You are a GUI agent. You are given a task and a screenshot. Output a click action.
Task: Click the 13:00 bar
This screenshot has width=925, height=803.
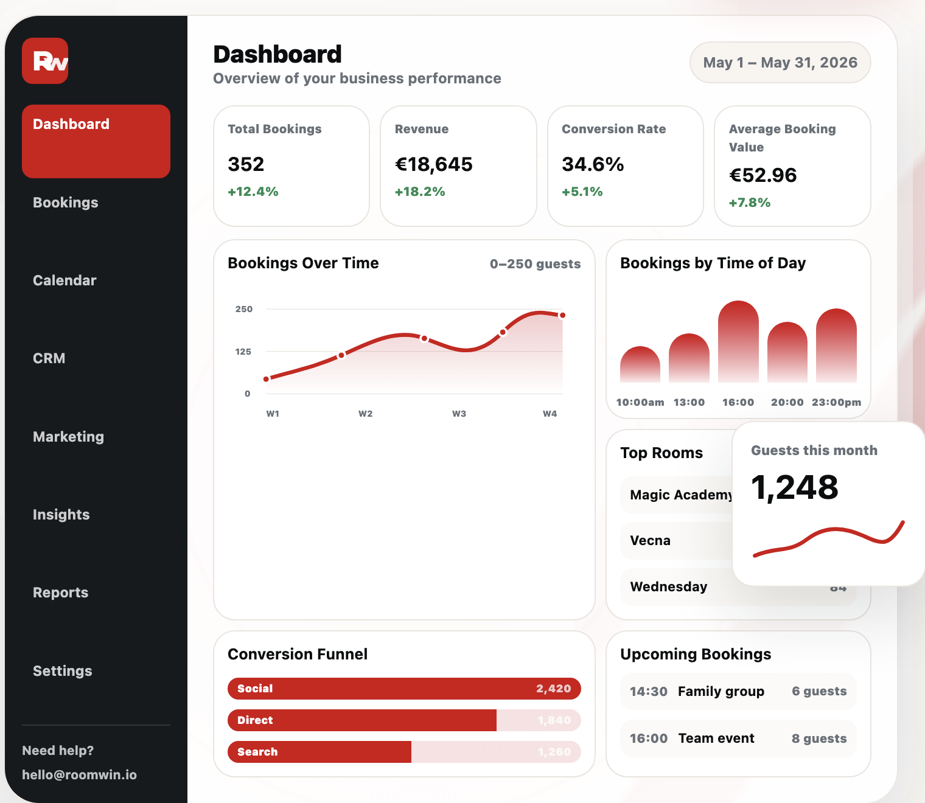pos(689,358)
